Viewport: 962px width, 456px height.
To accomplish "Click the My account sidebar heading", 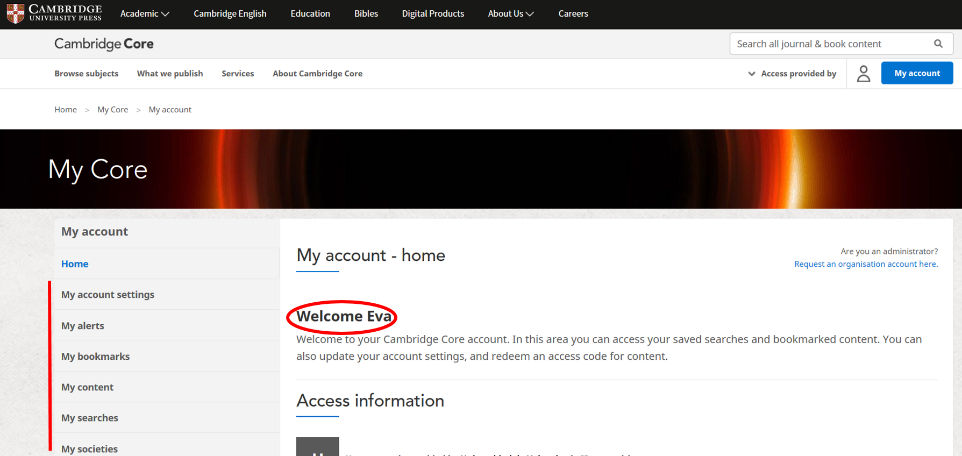I will 95,232.
